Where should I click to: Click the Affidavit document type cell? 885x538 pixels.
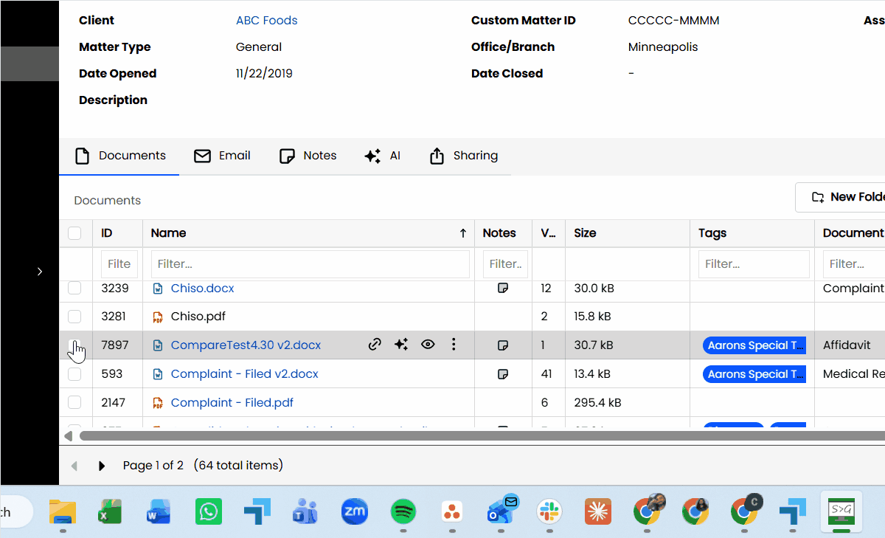click(847, 345)
